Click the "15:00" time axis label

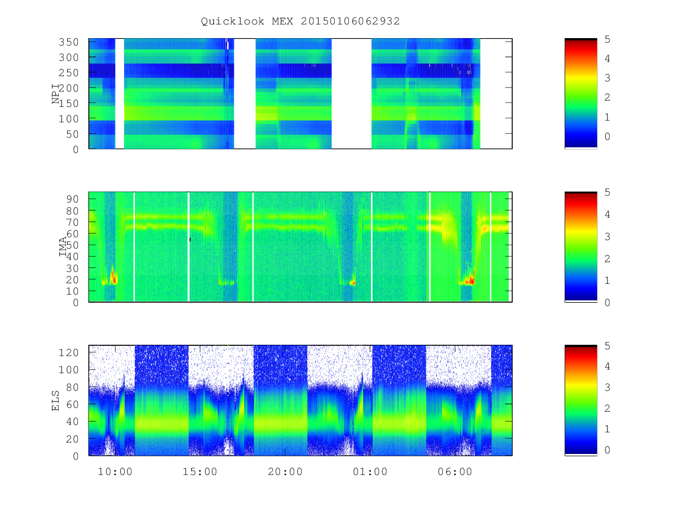tap(200, 472)
